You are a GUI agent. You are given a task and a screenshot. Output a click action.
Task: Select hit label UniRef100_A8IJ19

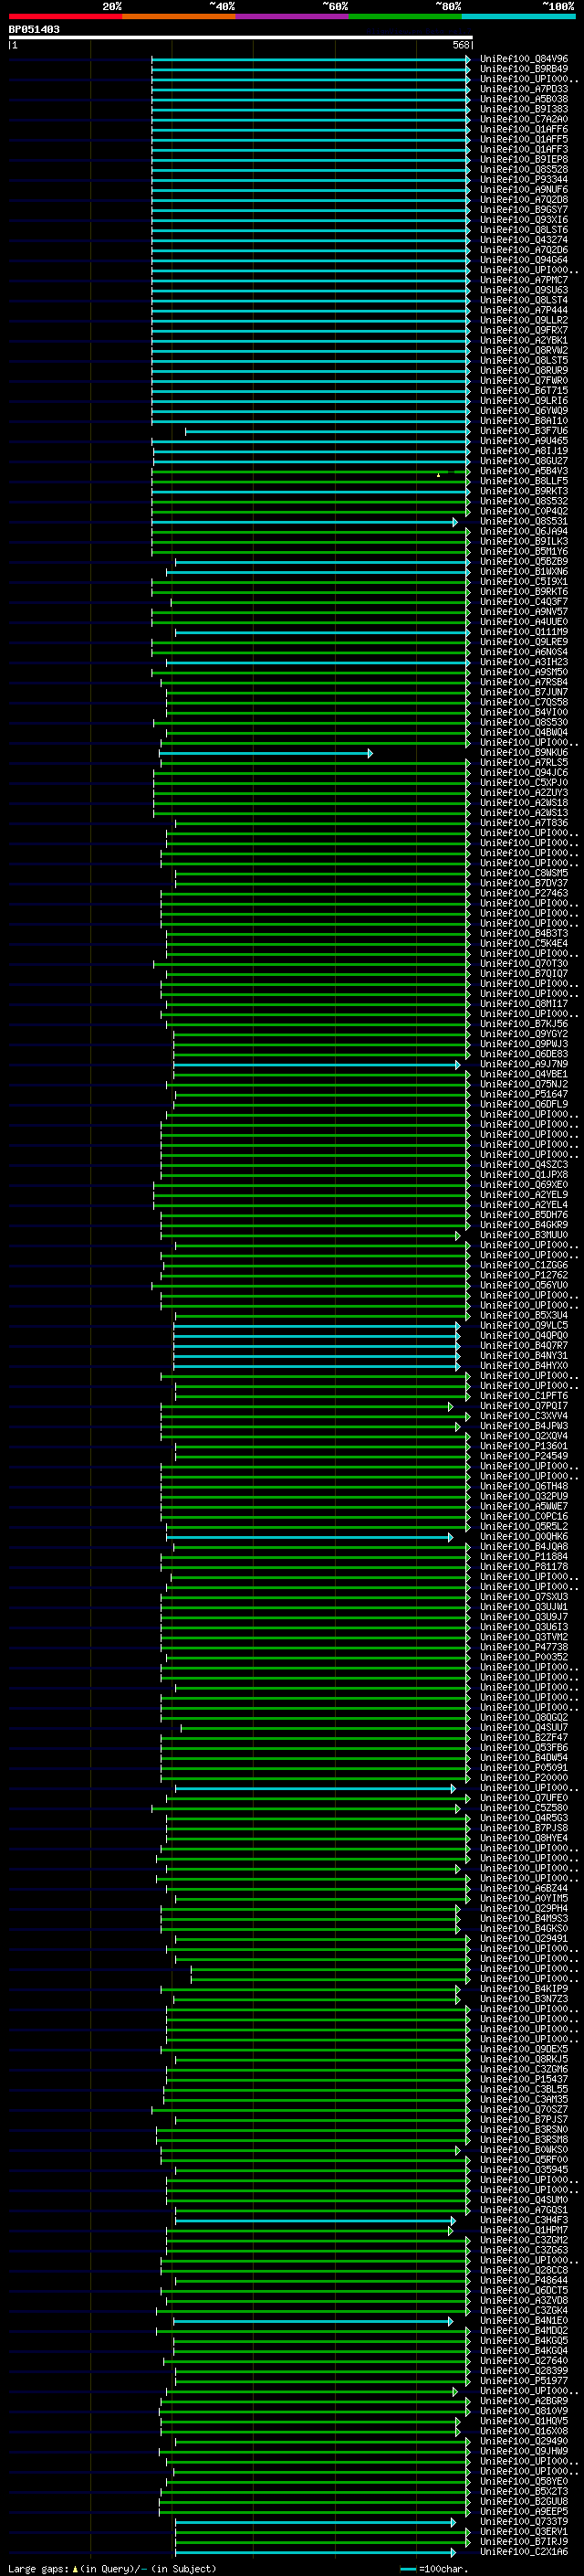point(524,451)
